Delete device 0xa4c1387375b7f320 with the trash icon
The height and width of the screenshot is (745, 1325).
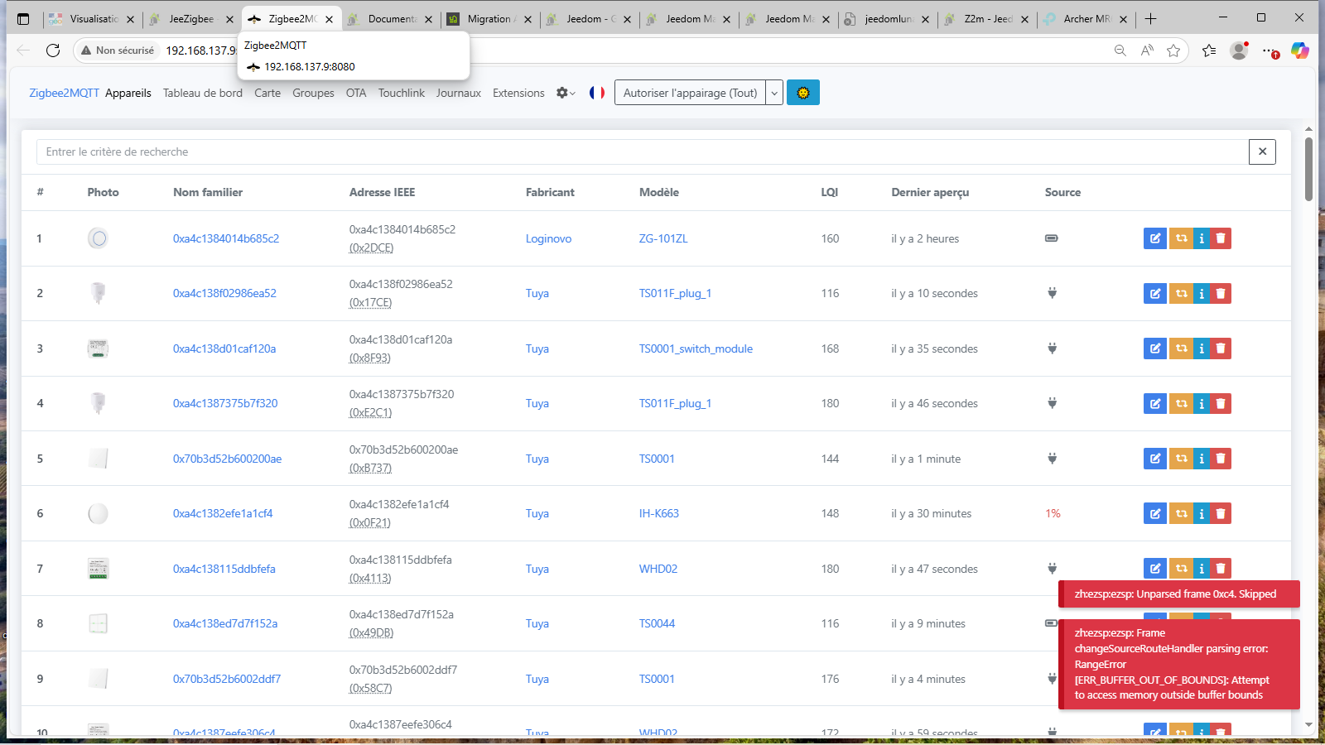click(1221, 404)
